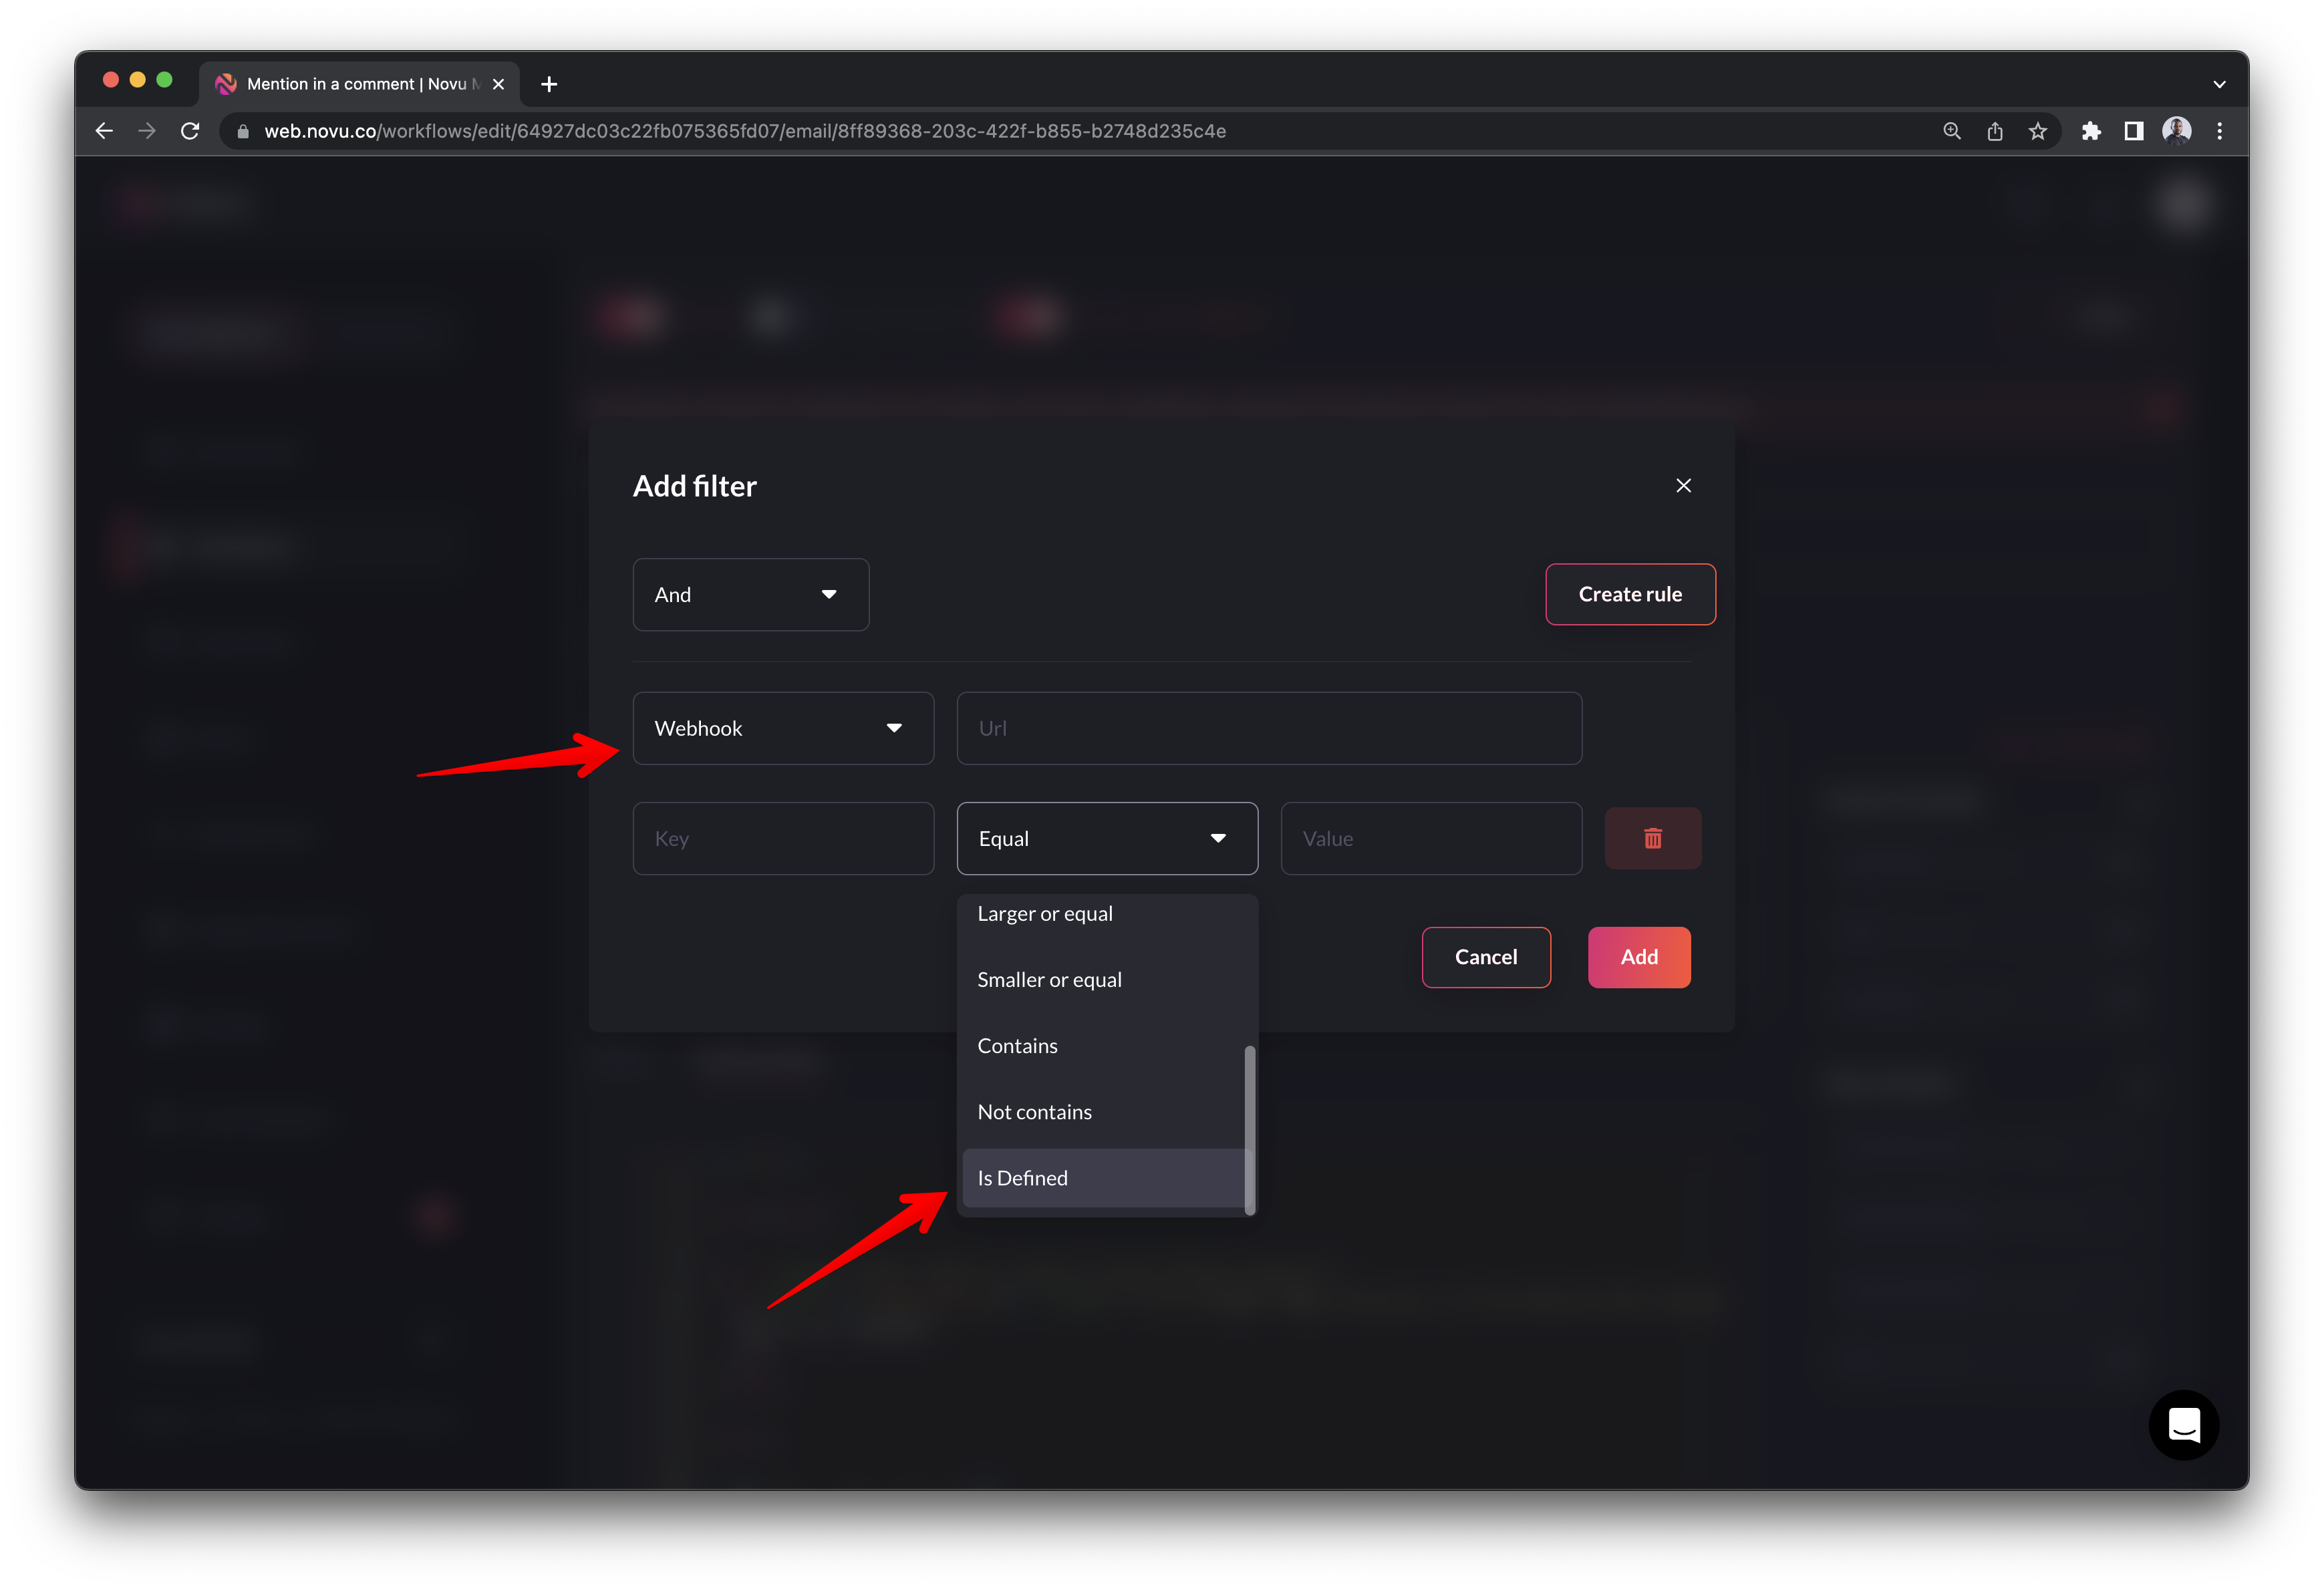2324x1589 pixels.
Task: Click the extensions puzzle icon in toolbar
Action: [x=2091, y=131]
